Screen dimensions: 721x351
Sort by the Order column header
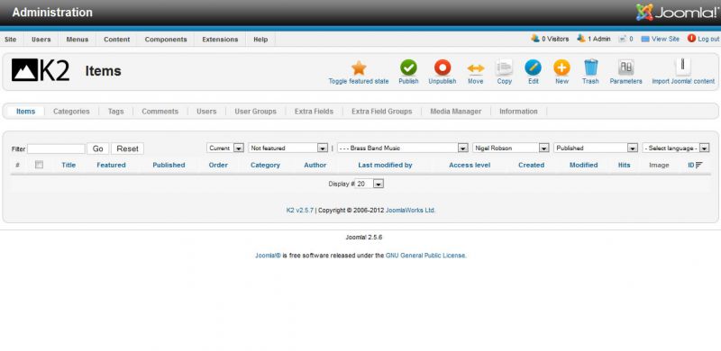point(218,165)
